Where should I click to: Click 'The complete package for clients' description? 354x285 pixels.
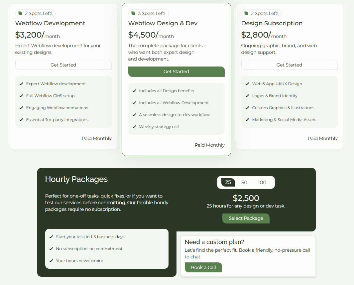coord(166,53)
